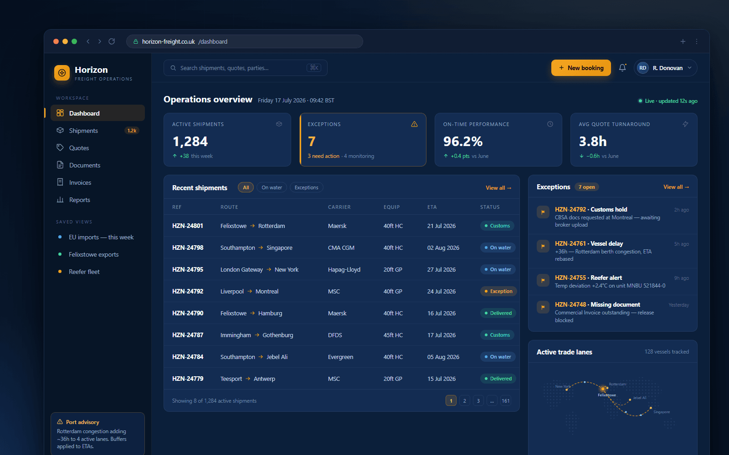Select current page 1 button
The height and width of the screenshot is (455, 729).
click(451, 401)
